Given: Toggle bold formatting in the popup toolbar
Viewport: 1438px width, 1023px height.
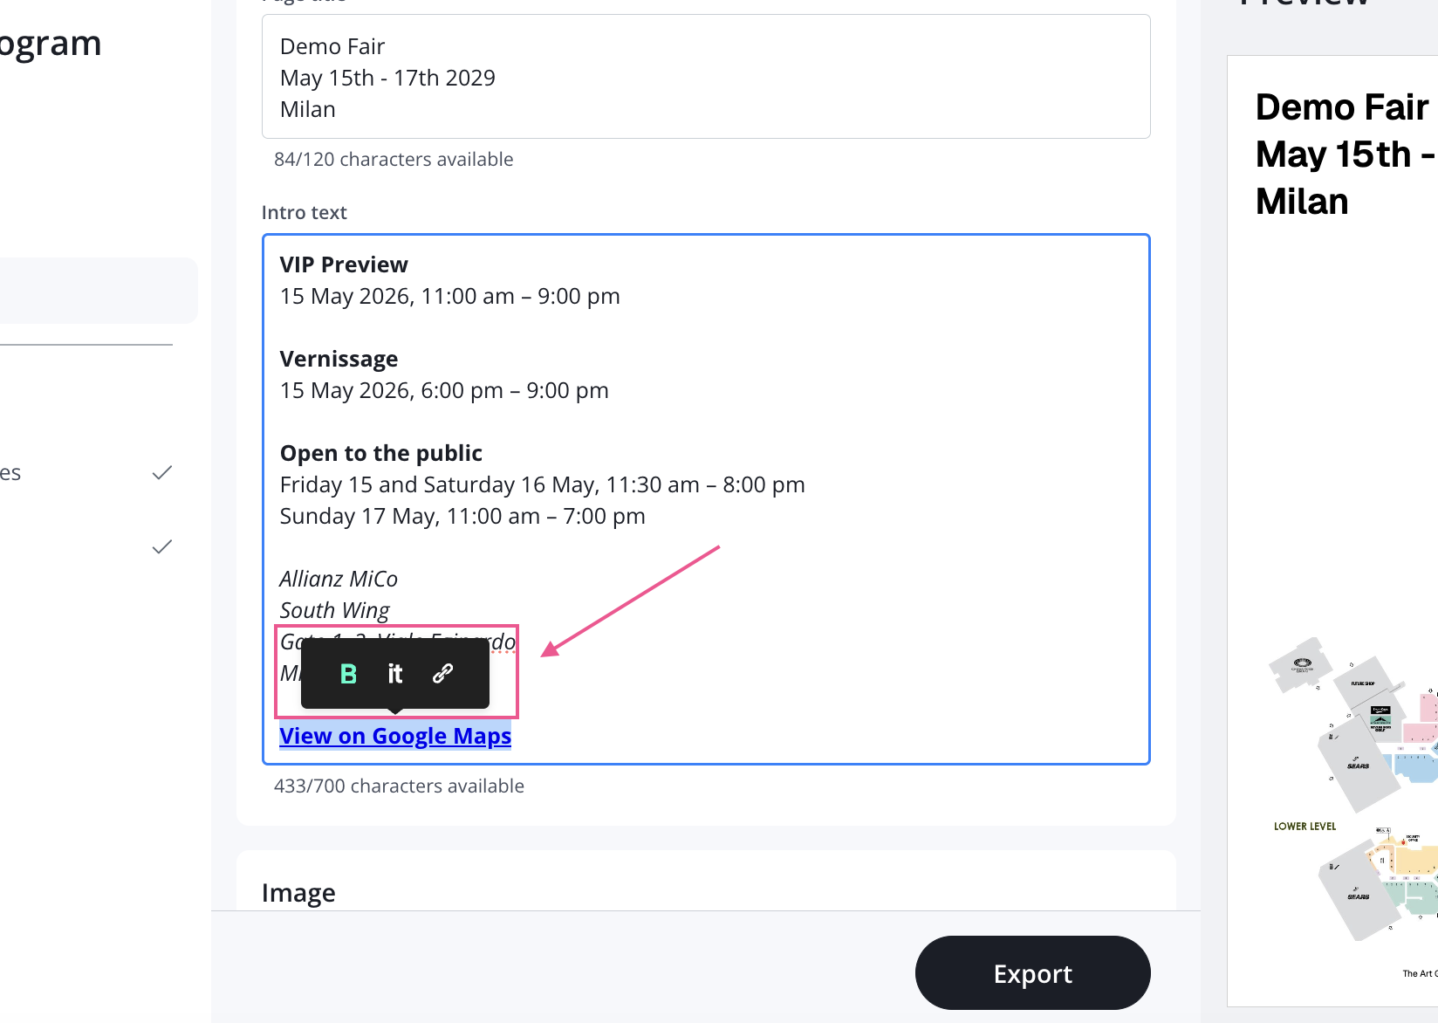Looking at the screenshot, I should pyautogui.click(x=348, y=674).
